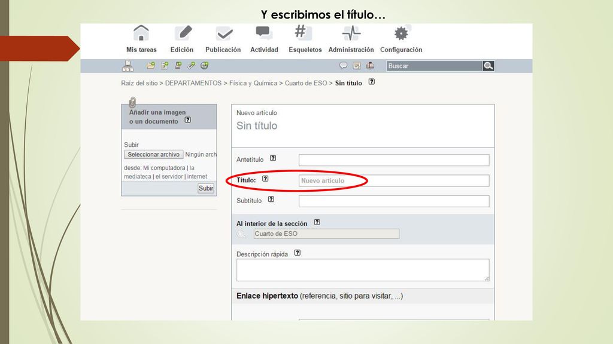Image resolution: width=613 pixels, height=344 pixels.
Task: Open the forum speech bubble toolbar icon
Action: pos(343,66)
